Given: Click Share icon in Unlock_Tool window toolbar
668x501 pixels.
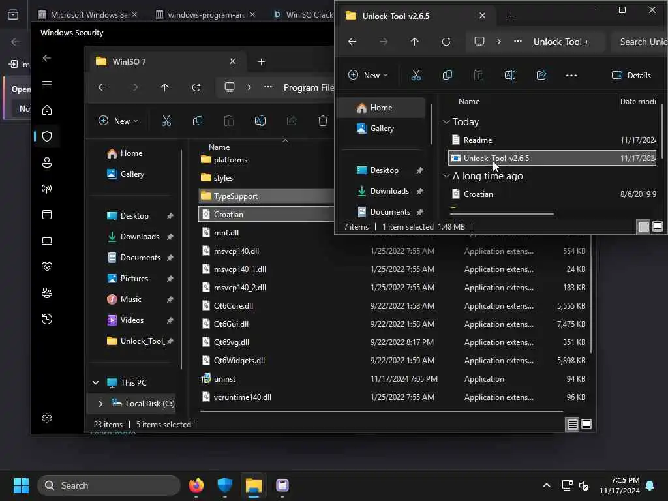Looking at the screenshot, I should (x=541, y=76).
